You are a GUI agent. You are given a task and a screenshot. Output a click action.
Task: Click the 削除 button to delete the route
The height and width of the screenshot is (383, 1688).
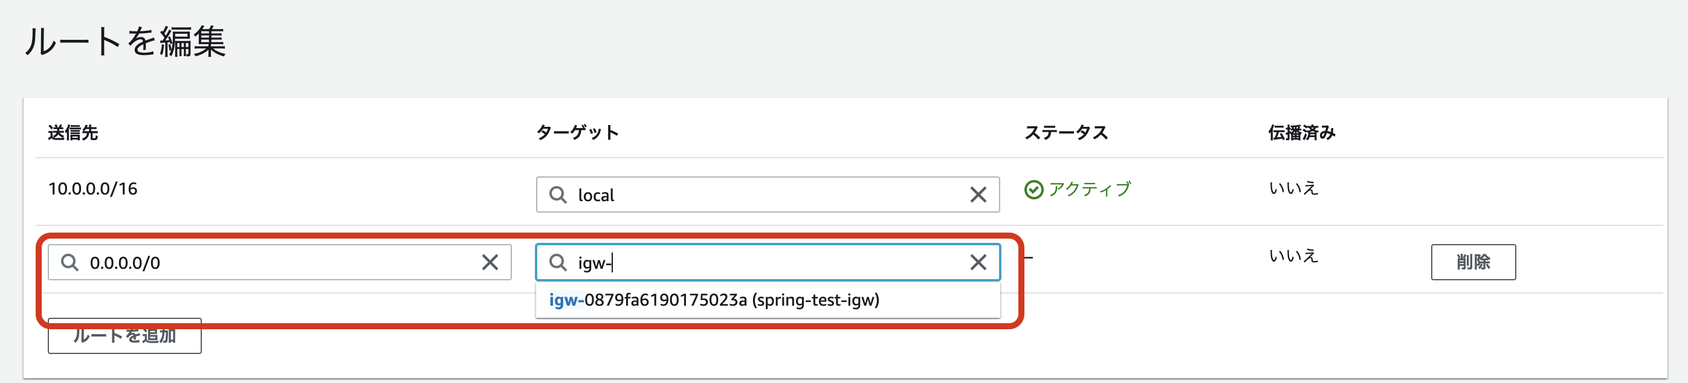[1473, 262]
